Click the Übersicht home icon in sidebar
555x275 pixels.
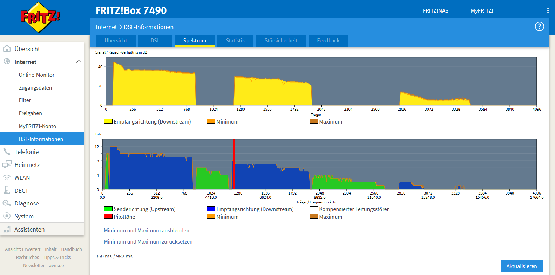(x=7, y=49)
